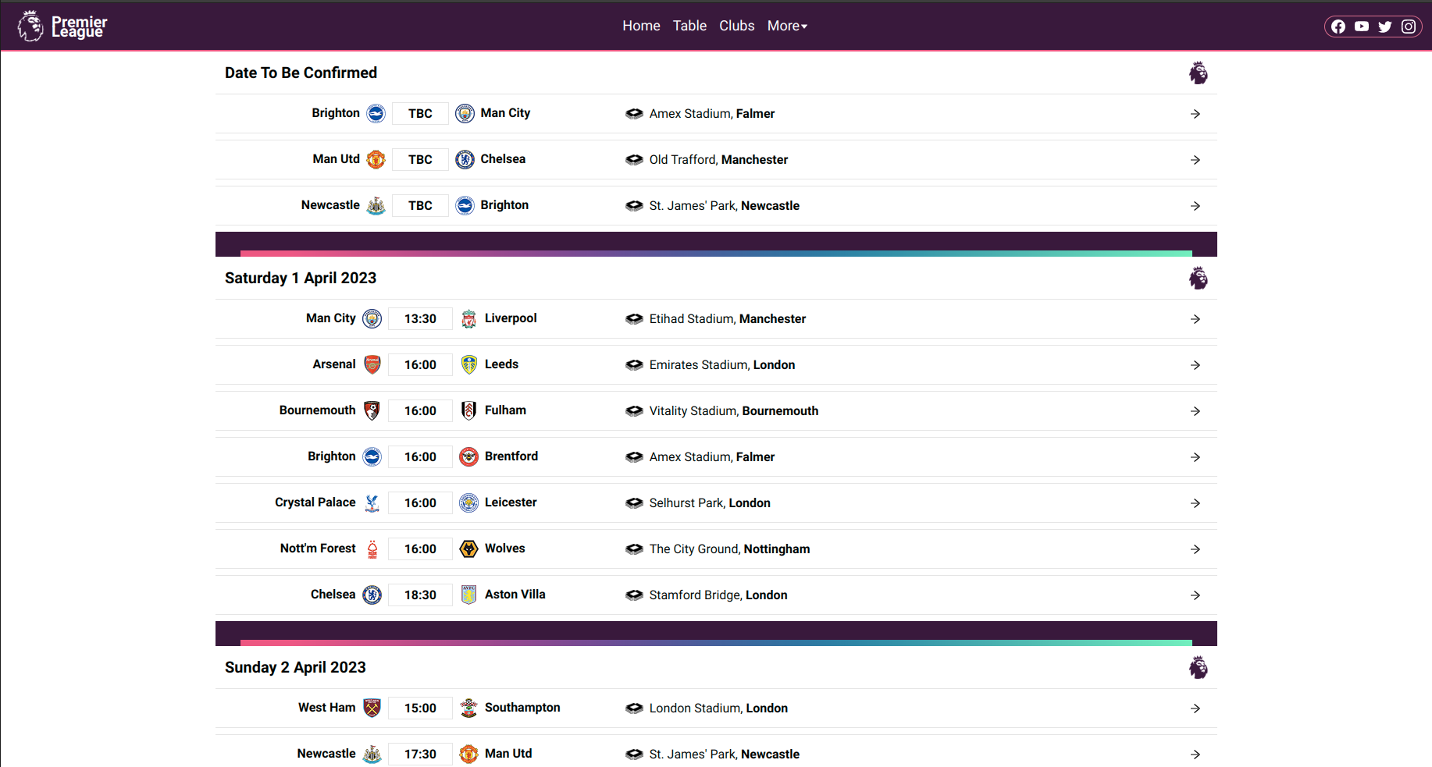This screenshot has height=767, width=1432.
Task: Open Newcastle vs Brighton TBC fixture arrow
Action: pos(1195,206)
